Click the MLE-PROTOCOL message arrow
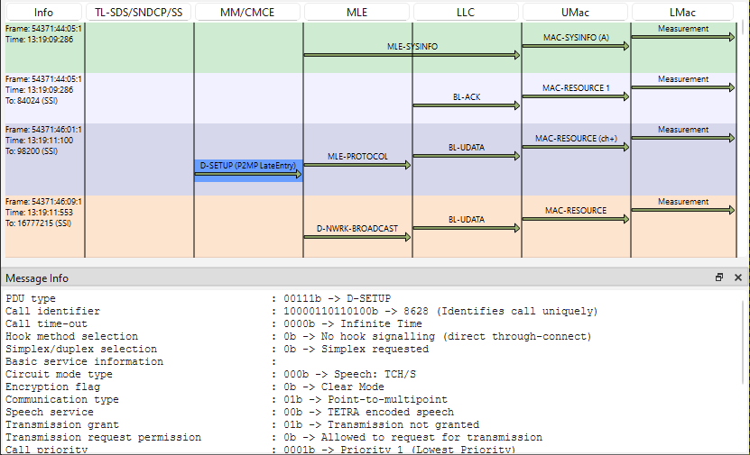This screenshot has width=750, height=455. [357, 164]
